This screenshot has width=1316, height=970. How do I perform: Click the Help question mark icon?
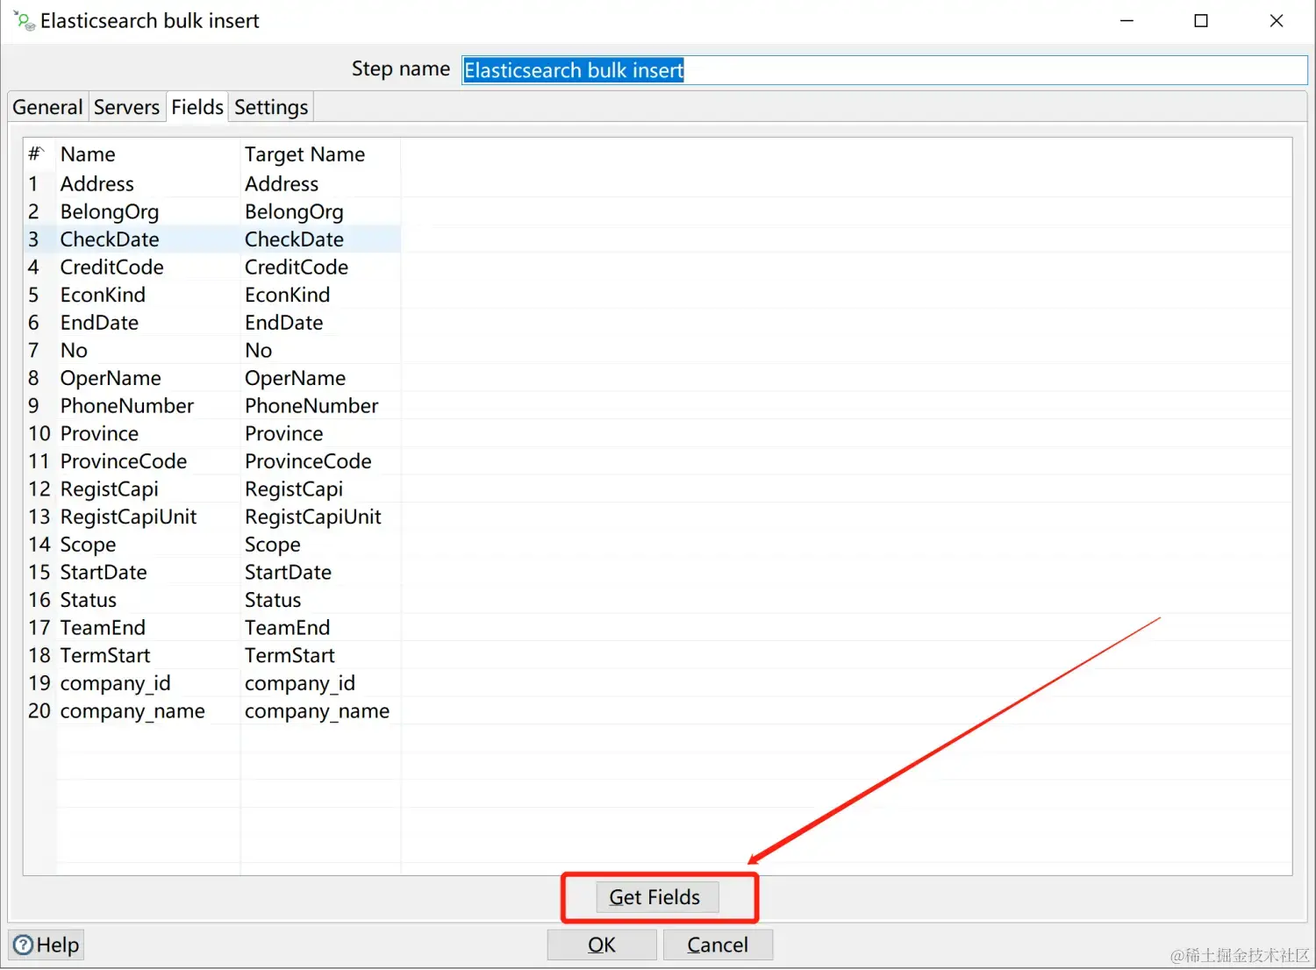[24, 945]
